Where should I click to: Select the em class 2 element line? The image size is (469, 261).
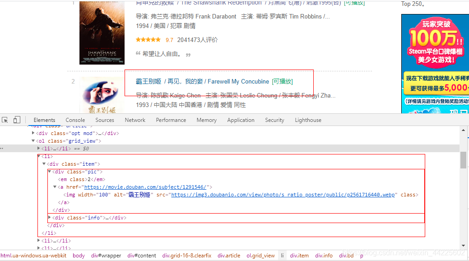(82, 179)
